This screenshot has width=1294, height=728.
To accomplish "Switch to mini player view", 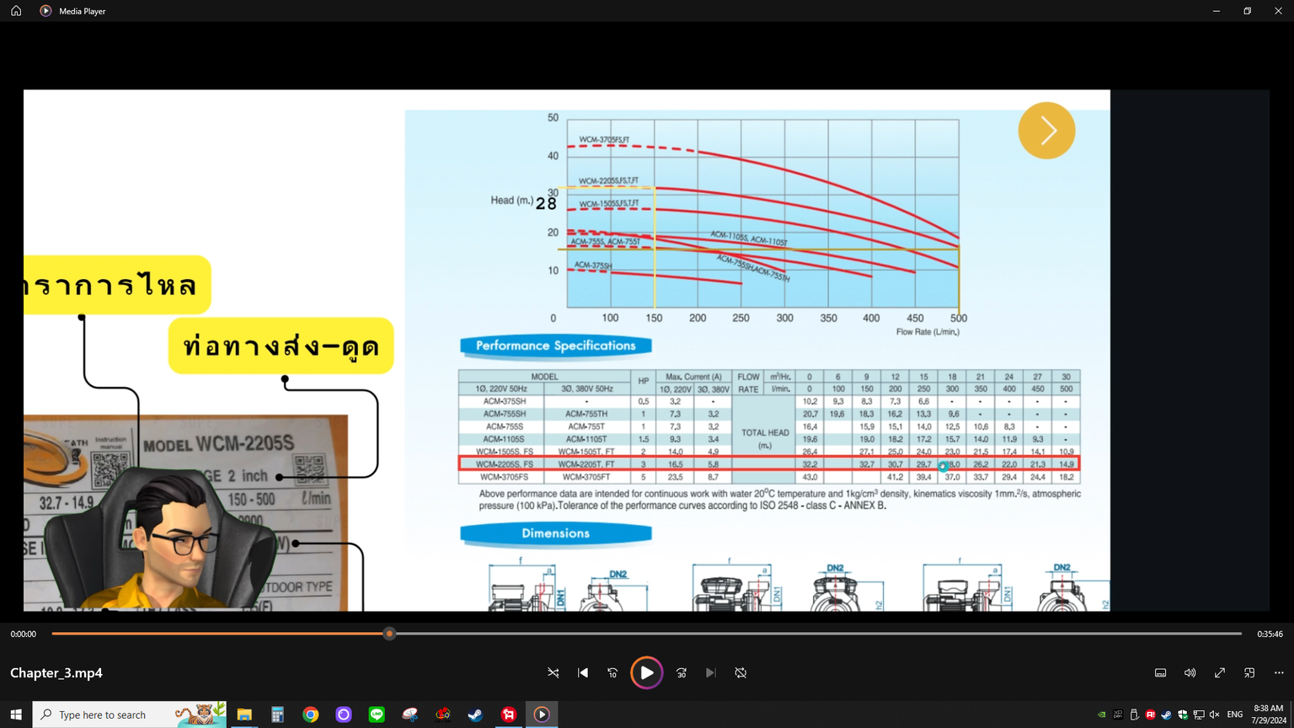I will point(1249,672).
